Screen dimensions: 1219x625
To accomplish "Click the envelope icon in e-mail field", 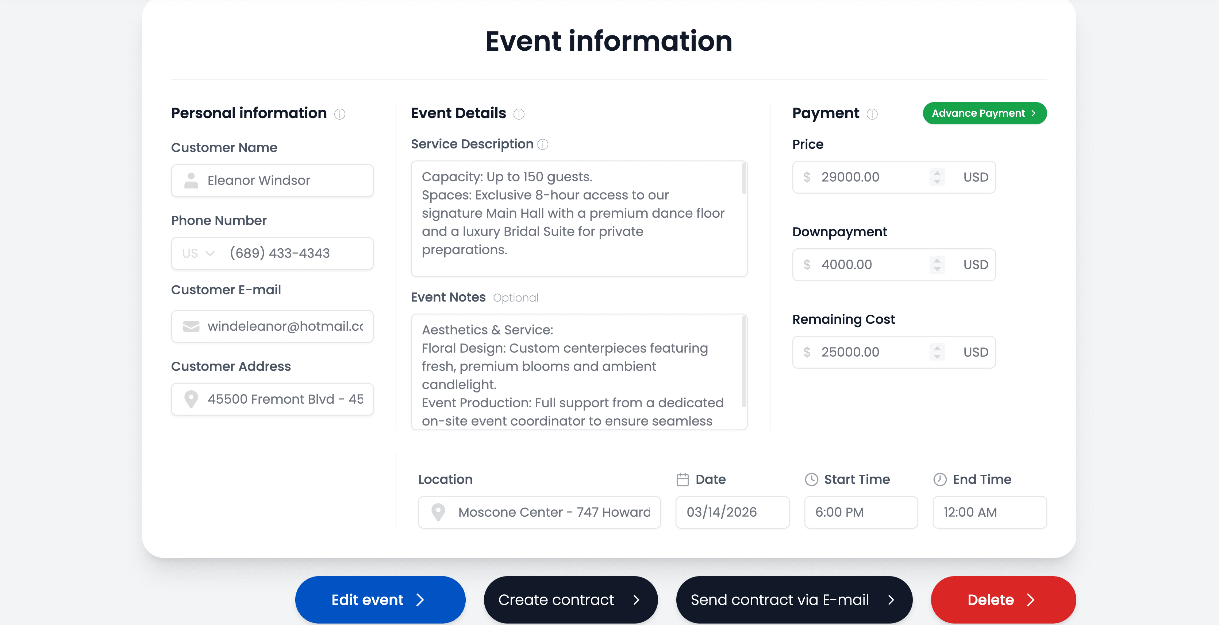I will [191, 326].
